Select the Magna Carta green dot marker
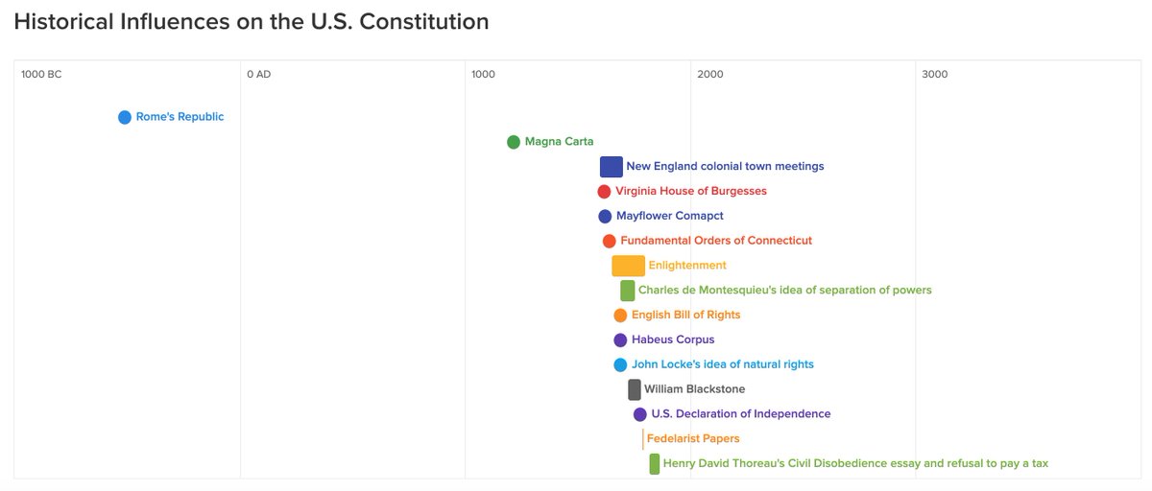 coord(514,142)
